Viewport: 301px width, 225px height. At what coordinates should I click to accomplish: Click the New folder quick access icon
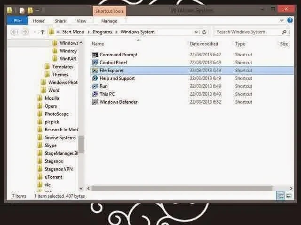pos(30,10)
